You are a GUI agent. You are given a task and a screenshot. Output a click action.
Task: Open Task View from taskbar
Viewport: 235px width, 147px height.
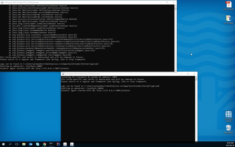(x=17, y=144)
